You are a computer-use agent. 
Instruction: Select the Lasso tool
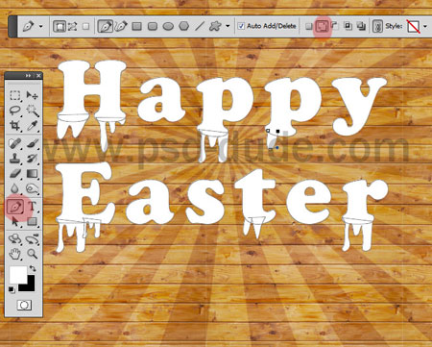[x=15, y=111]
